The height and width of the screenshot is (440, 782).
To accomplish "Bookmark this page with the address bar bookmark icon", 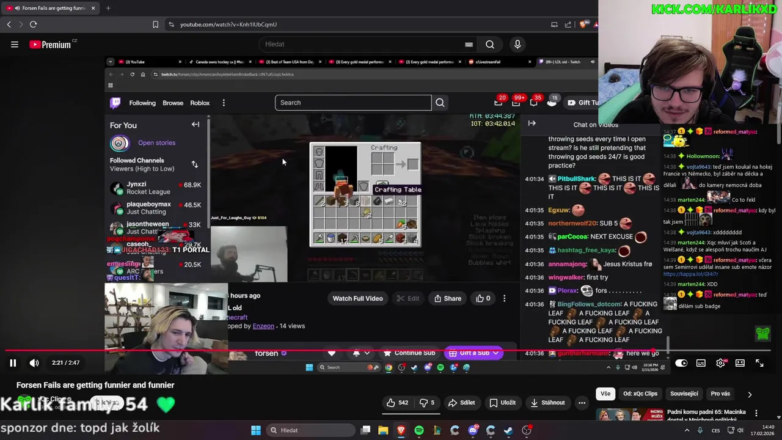I will coord(155,24).
